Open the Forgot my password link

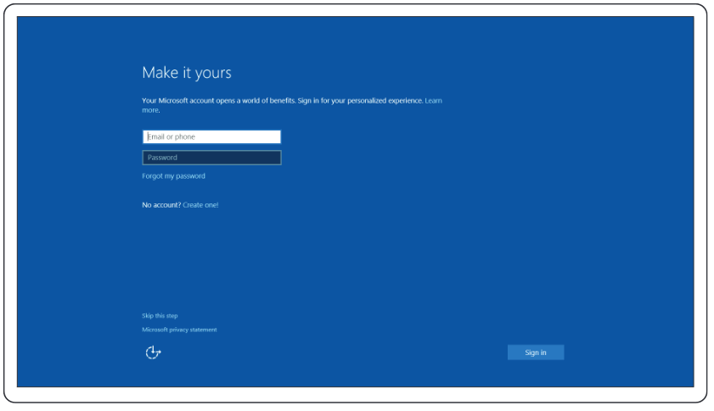tap(173, 176)
